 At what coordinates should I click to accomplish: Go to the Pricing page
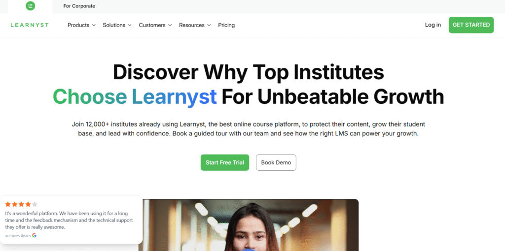[x=226, y=25]
